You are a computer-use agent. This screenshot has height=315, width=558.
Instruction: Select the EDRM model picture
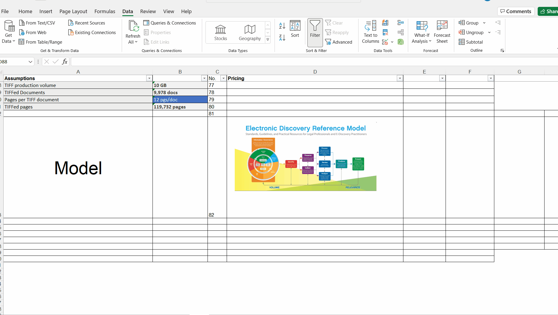pos(306,157)
